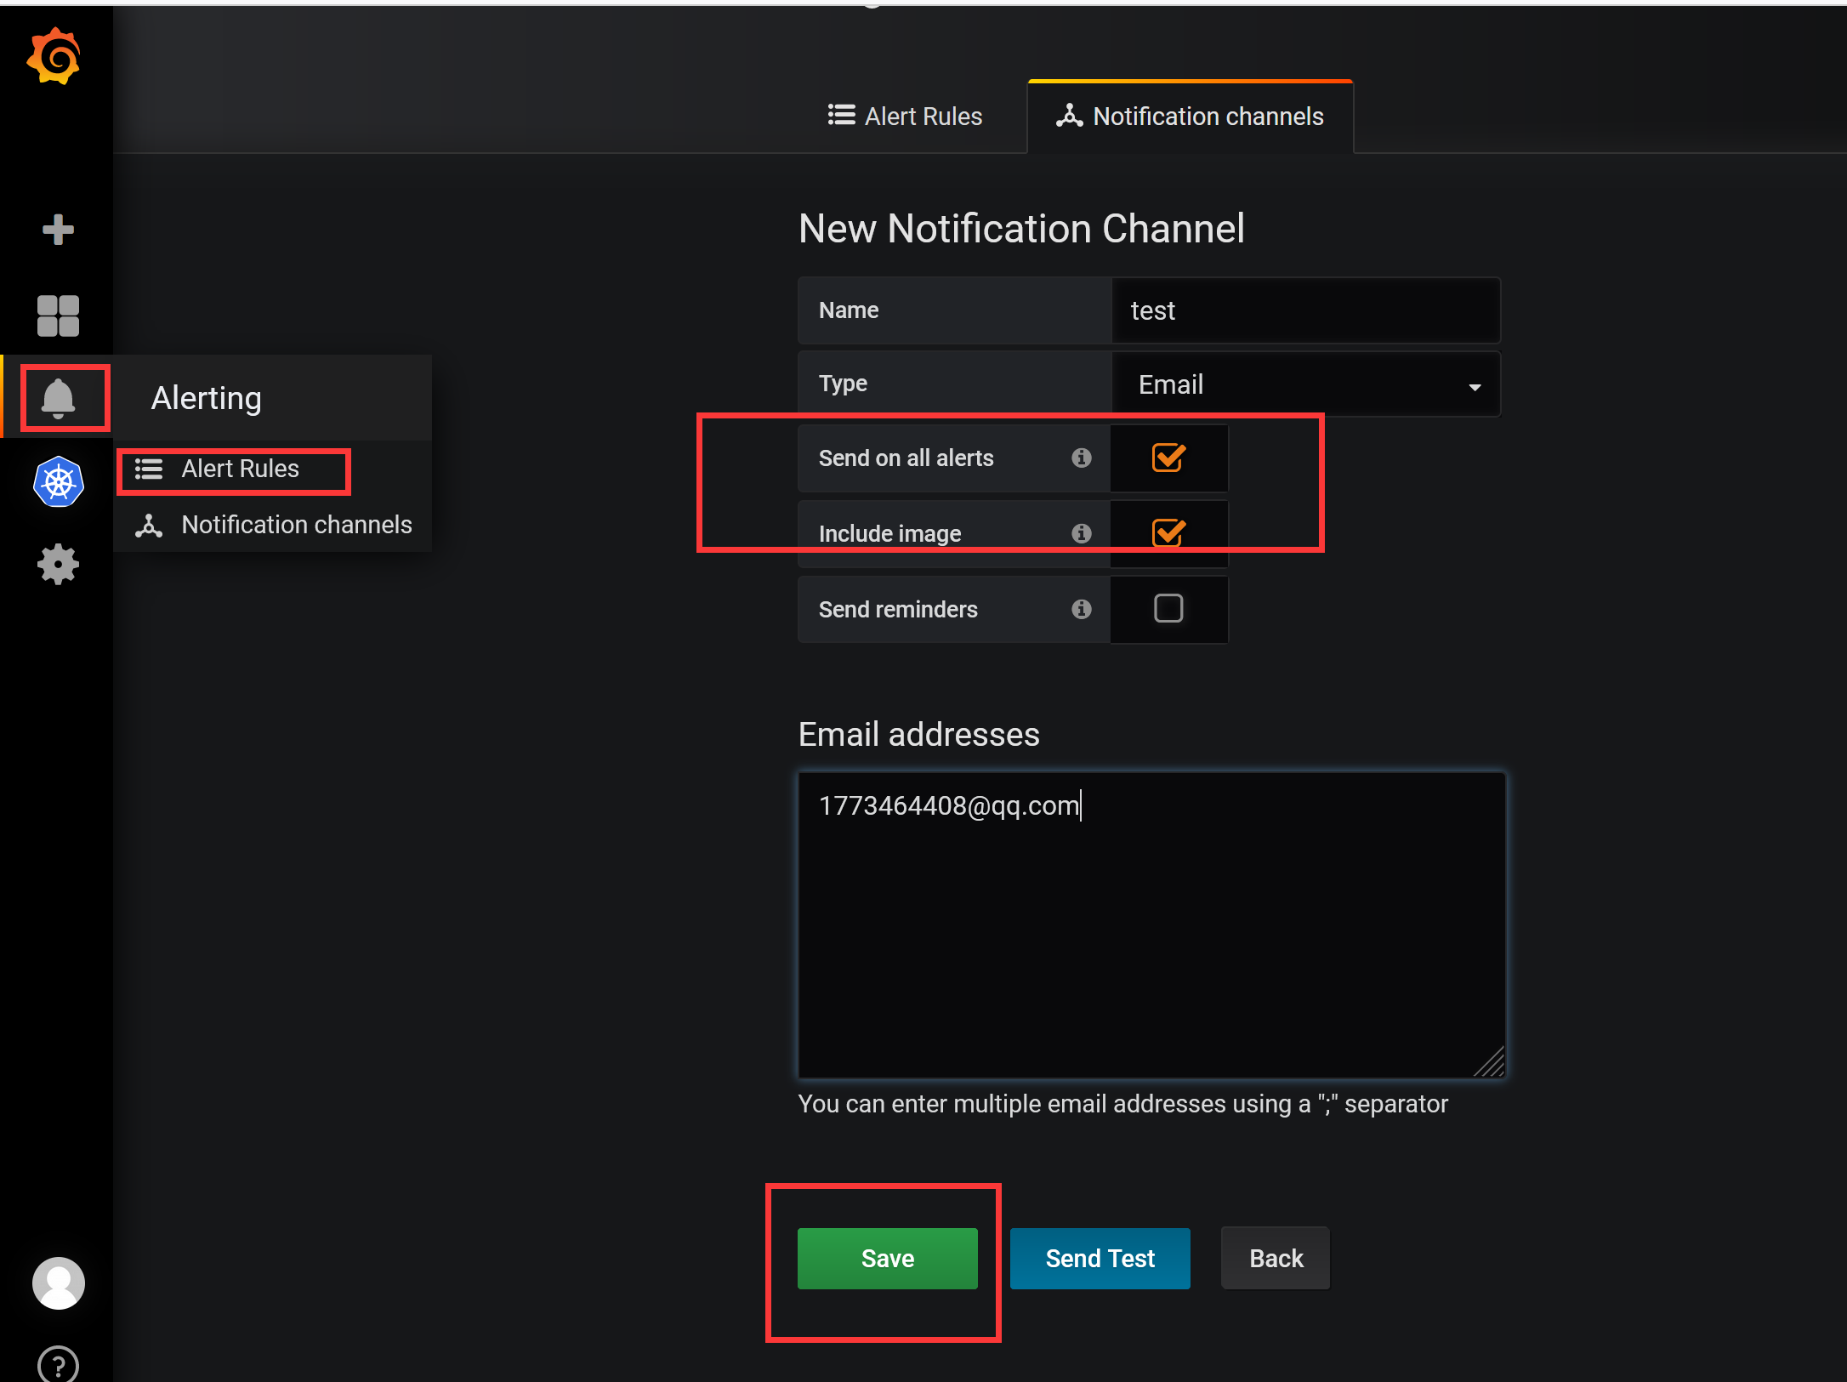The width and height of the screenshot is (1847, 1382).
Task: Open the Kubernetes wheel icon in sidebar
Action: (58, 482)
